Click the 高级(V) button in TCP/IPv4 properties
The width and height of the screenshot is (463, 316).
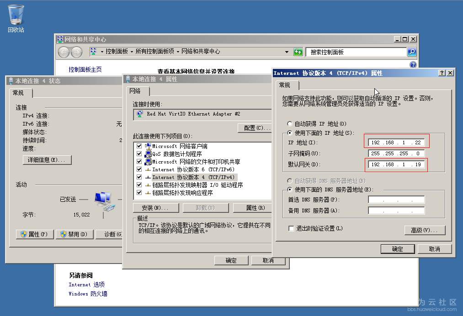pos(425,231)
